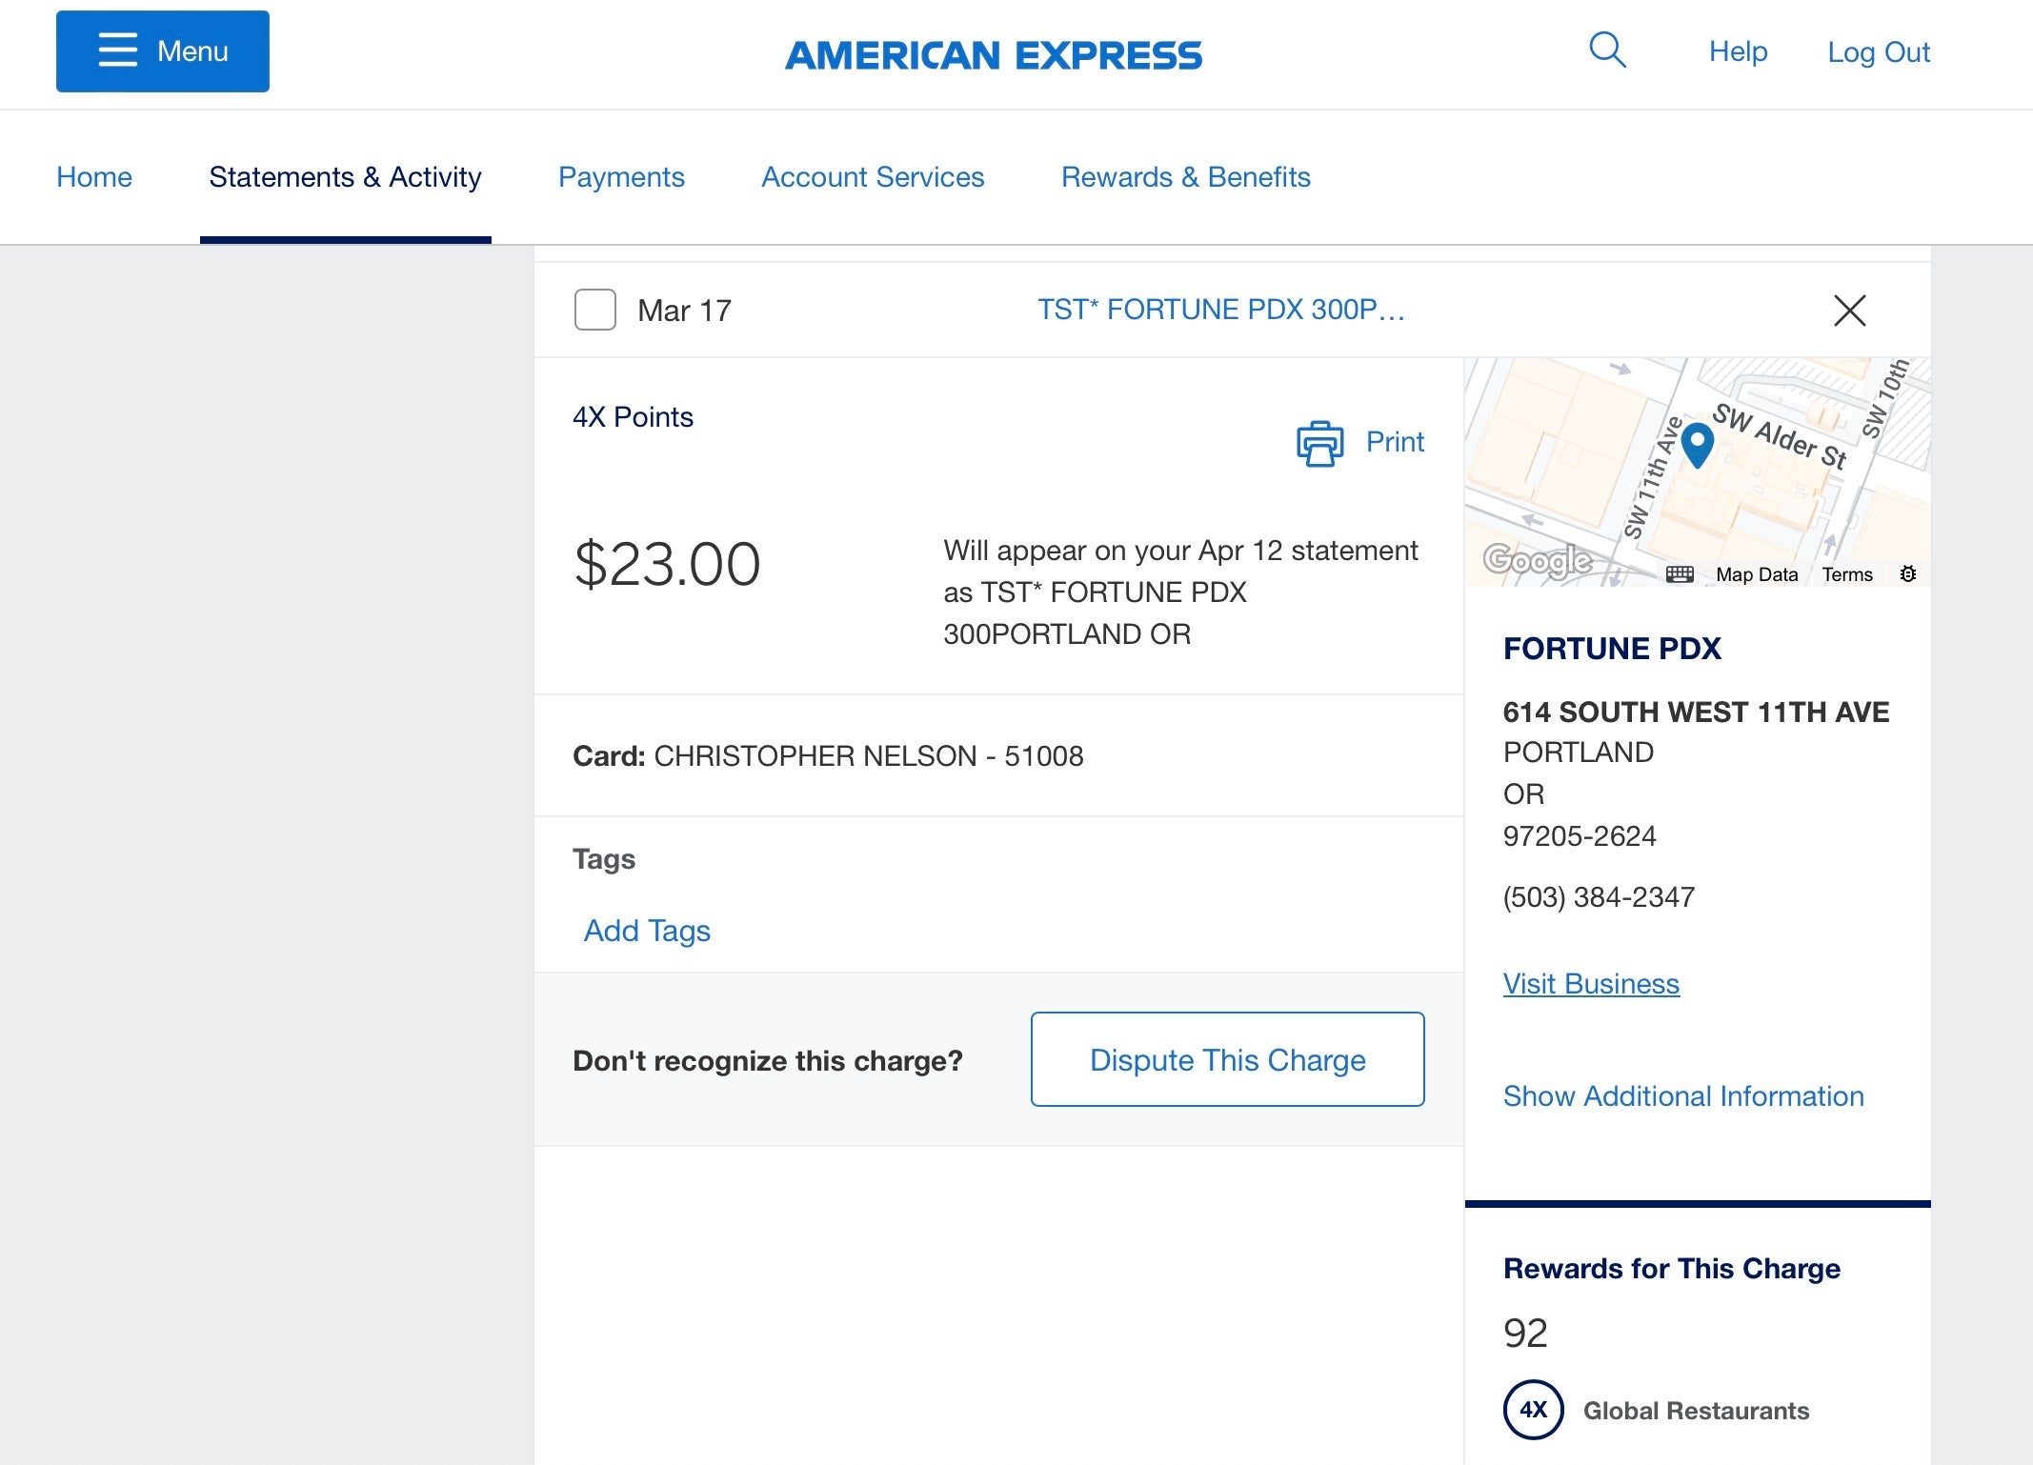The width and height of the screenshot is (2033, 1465).
Task: Open the Rewards & Benefits tab
Action: 1185,177
